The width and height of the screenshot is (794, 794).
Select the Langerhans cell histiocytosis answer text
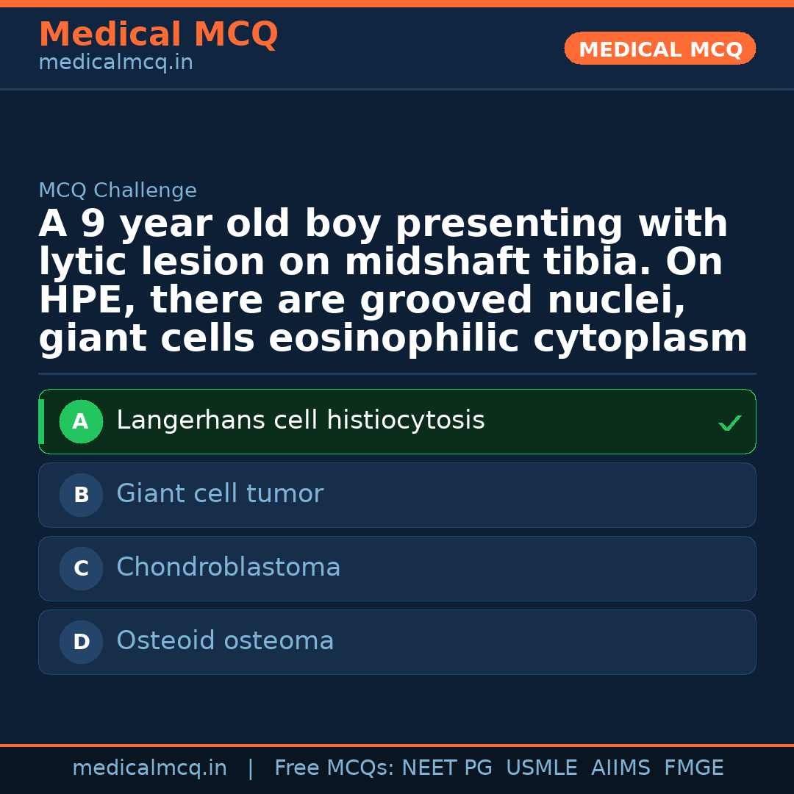(x=300, y=421)
